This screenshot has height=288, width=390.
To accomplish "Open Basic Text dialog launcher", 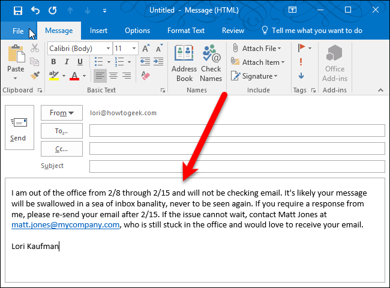I will click(163, 90).
